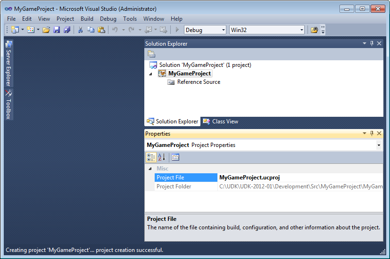Open toolbar options overflow button
The width and height of the screenshot is (390, 259).
tap(323, 30)
